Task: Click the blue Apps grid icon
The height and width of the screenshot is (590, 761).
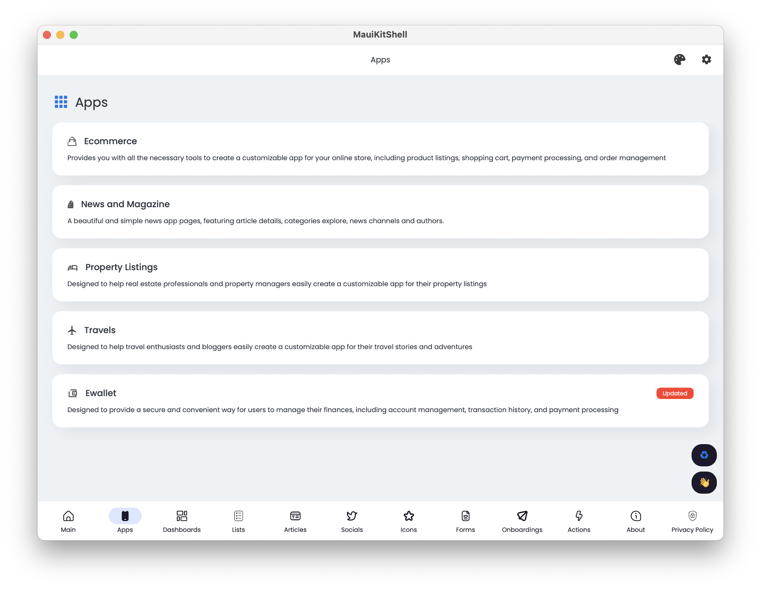Action: (x=61, y=102)
